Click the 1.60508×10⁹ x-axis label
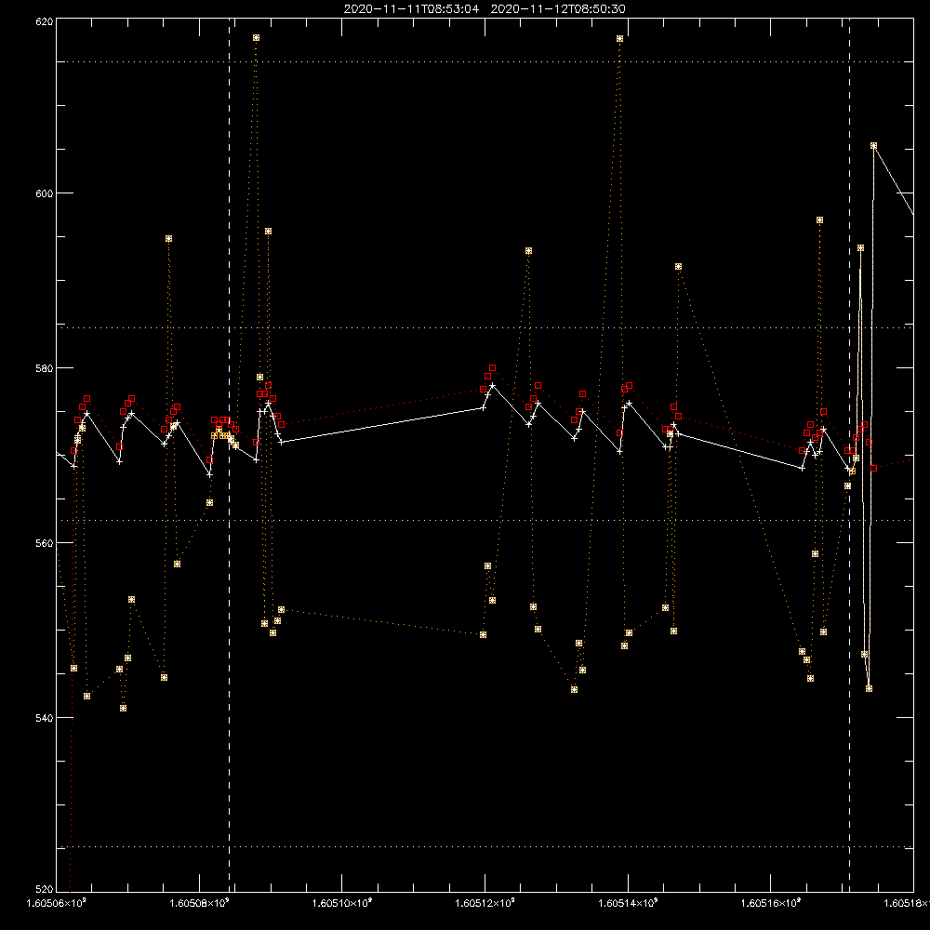930x930 pixels. coord(200,903)
